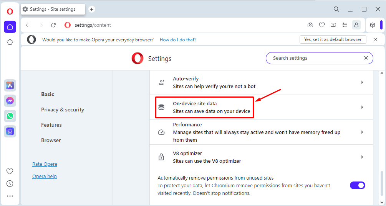Click the snapshot camera icon
Viewport: 386px width, 206px height.
310,25
